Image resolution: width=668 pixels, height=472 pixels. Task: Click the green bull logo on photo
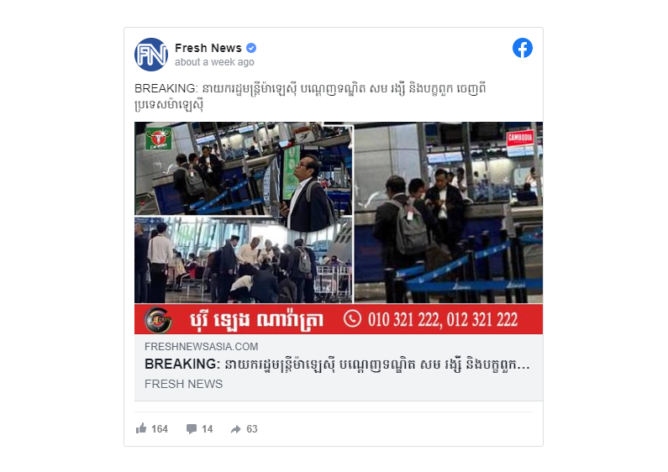tap(159, 138)
